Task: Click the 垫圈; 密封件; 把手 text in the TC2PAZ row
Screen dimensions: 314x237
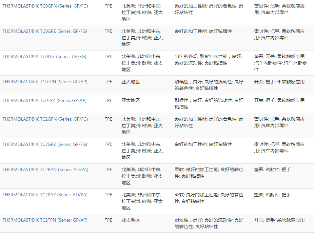Action: click(x=272, y=195)
